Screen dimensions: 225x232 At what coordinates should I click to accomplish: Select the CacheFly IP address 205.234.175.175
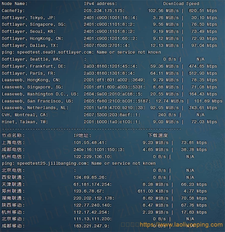tap(104, 11)
